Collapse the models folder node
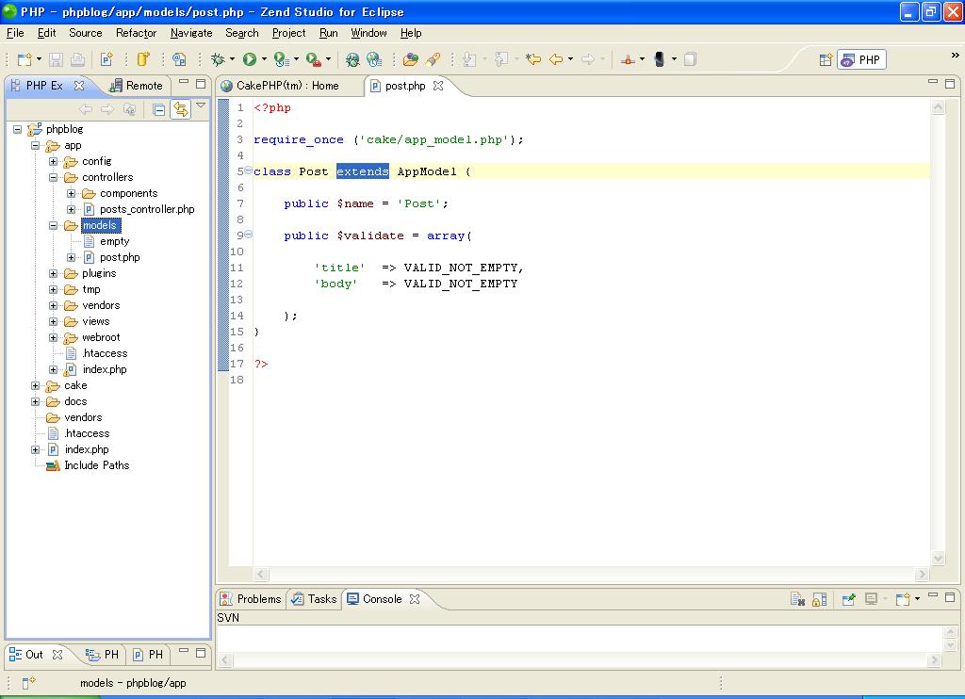The image size is (965, 699). [54, 225]
